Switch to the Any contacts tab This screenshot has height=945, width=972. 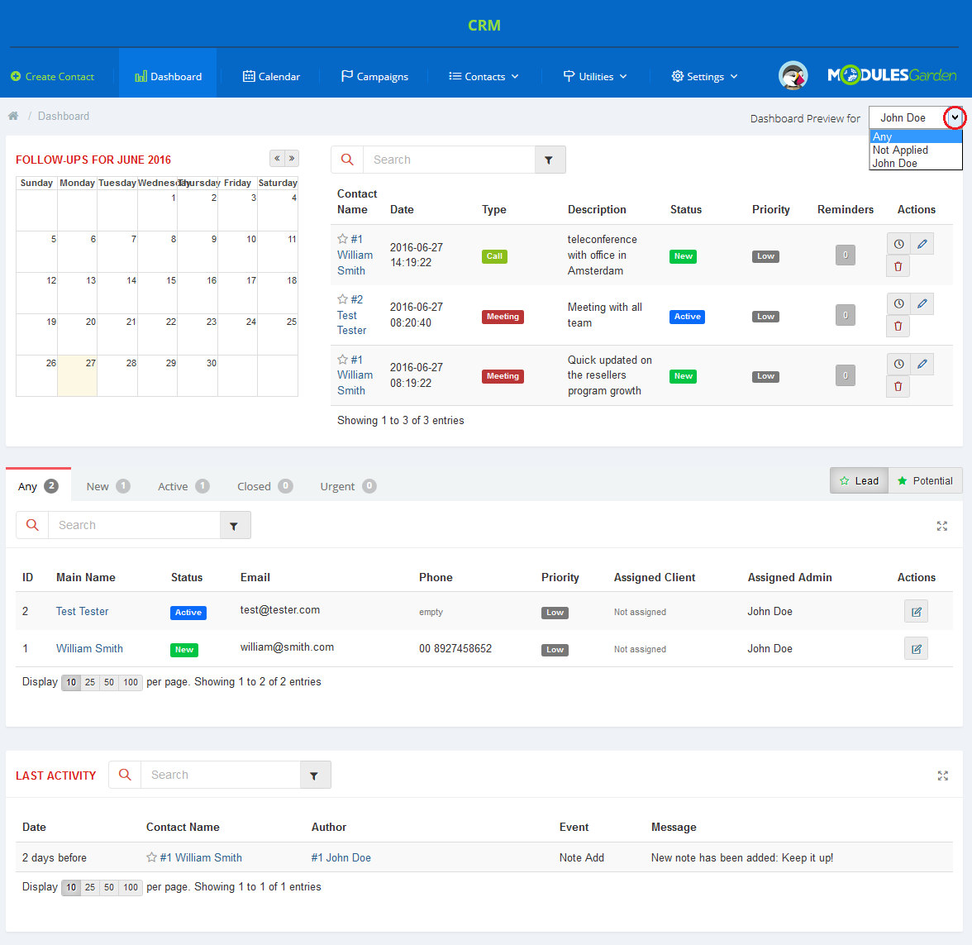pyautogui.click(x=38, y=486)
